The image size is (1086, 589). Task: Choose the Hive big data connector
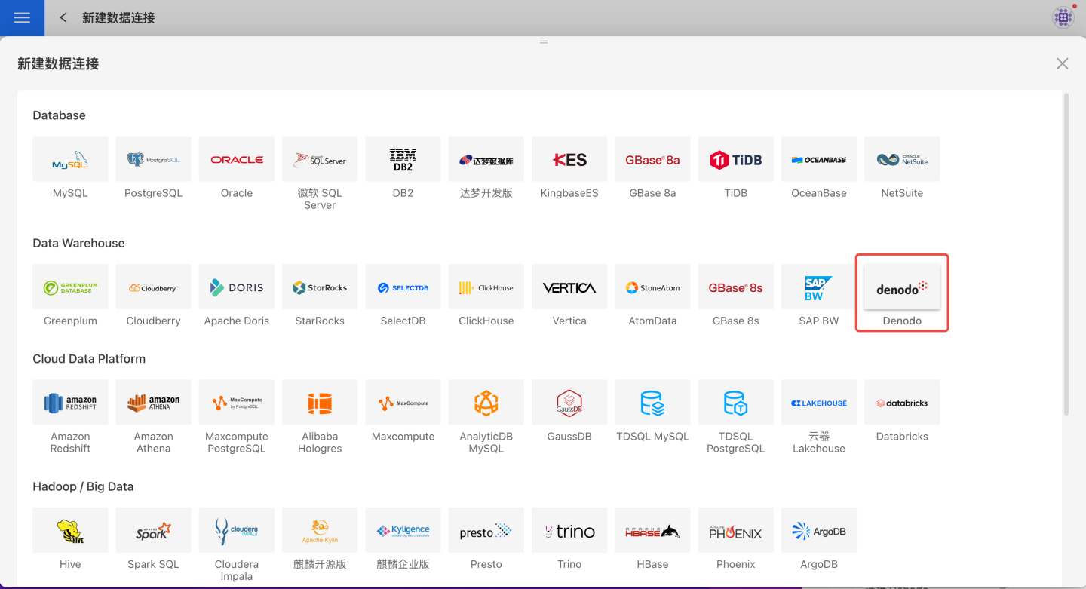(x=70, y=531)
